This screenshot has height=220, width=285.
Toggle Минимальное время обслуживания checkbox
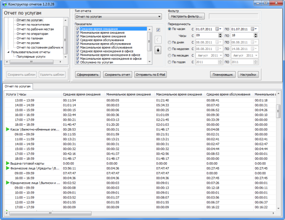coord(78,44)
